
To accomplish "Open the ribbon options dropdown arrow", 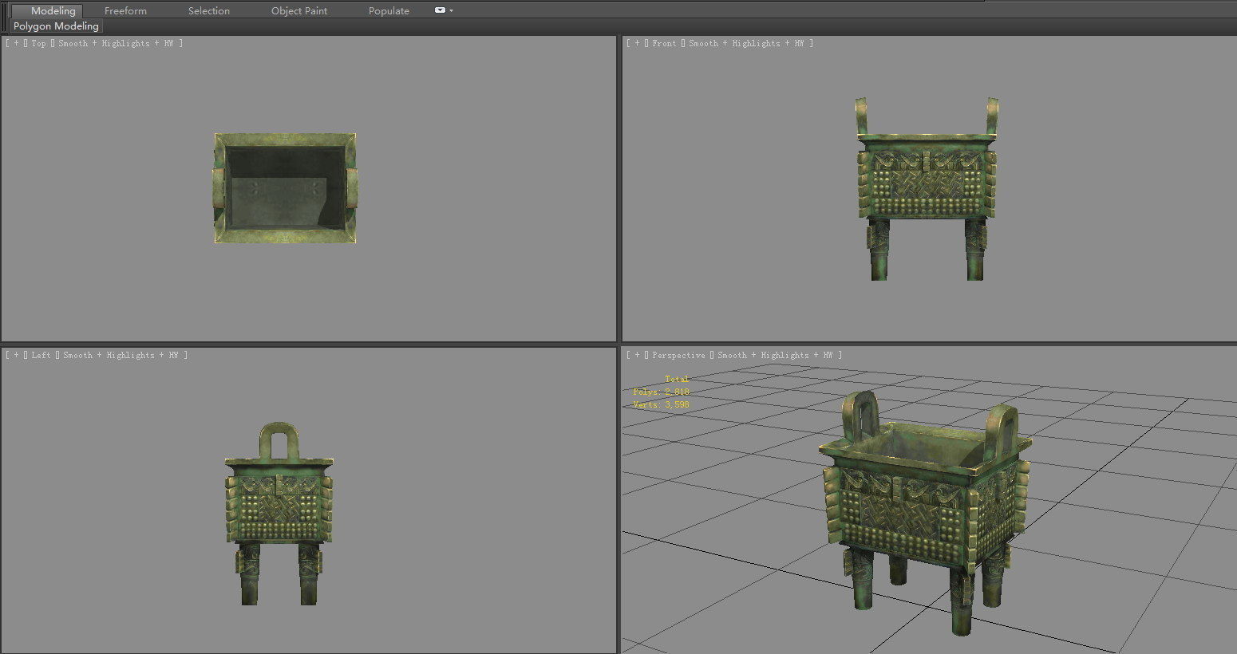I will point(451,11).
